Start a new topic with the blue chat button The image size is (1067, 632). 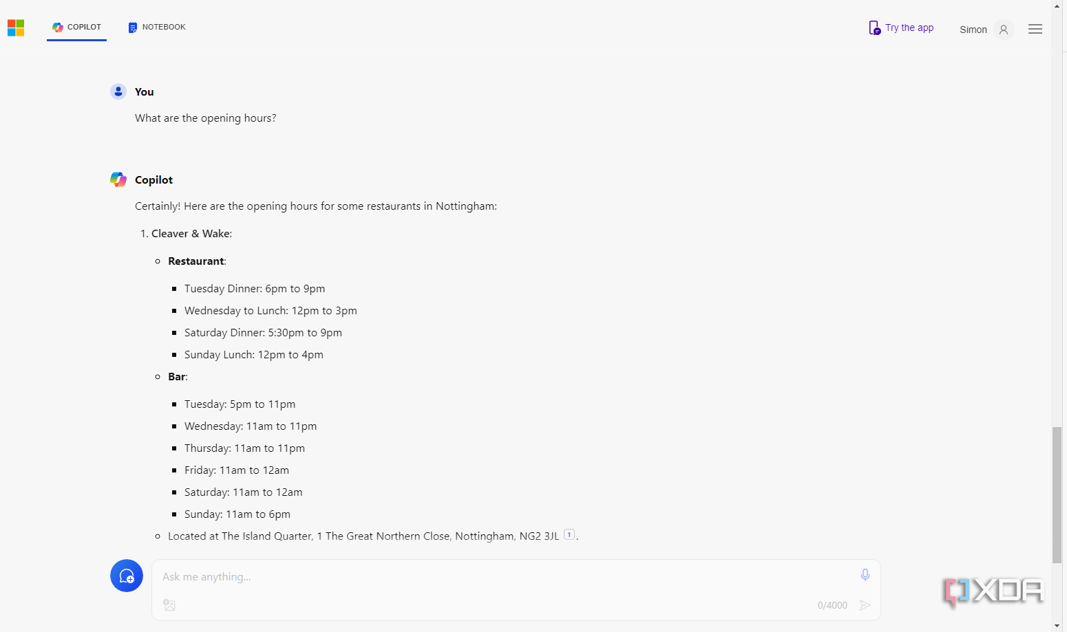pyautogui.click(x=127, y=576)
